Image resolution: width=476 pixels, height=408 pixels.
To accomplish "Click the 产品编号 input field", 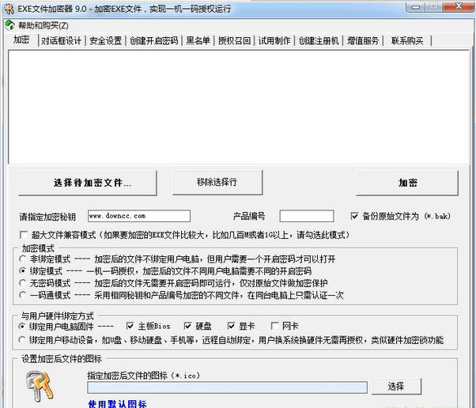I will pos(307,216).
